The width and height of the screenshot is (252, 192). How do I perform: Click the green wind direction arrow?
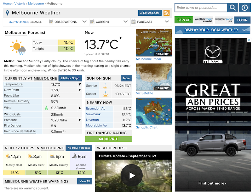point(46,108)
